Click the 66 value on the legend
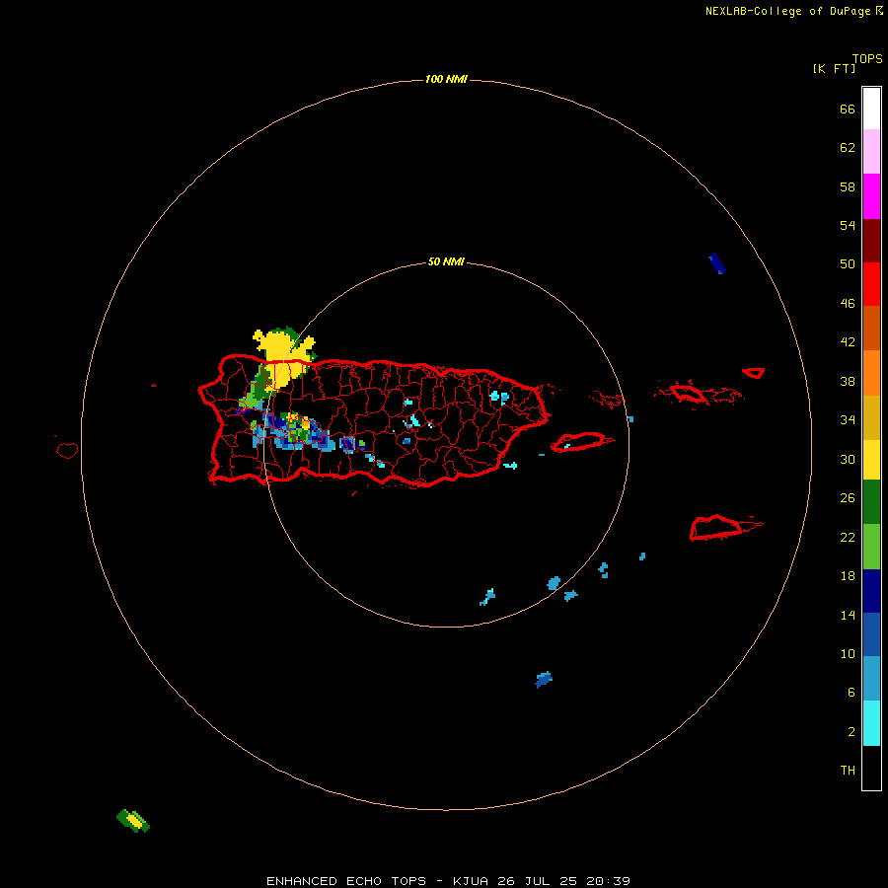Image resolution: width=888 pixels, height=888 pixels. pos(848,109)
